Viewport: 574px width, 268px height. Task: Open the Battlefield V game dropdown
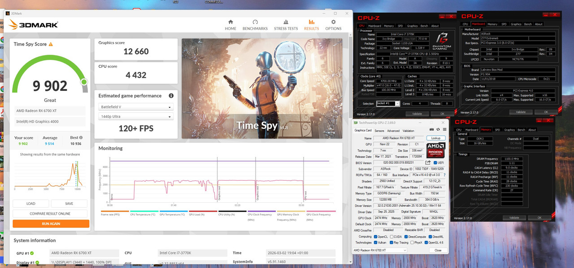point(135,107)
